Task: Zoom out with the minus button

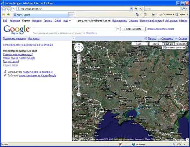Action: click(x=79, y=94)
